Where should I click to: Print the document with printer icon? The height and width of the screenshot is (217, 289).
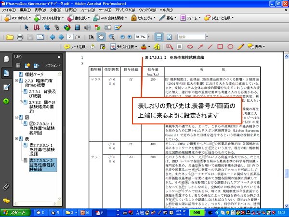point(20,37)
